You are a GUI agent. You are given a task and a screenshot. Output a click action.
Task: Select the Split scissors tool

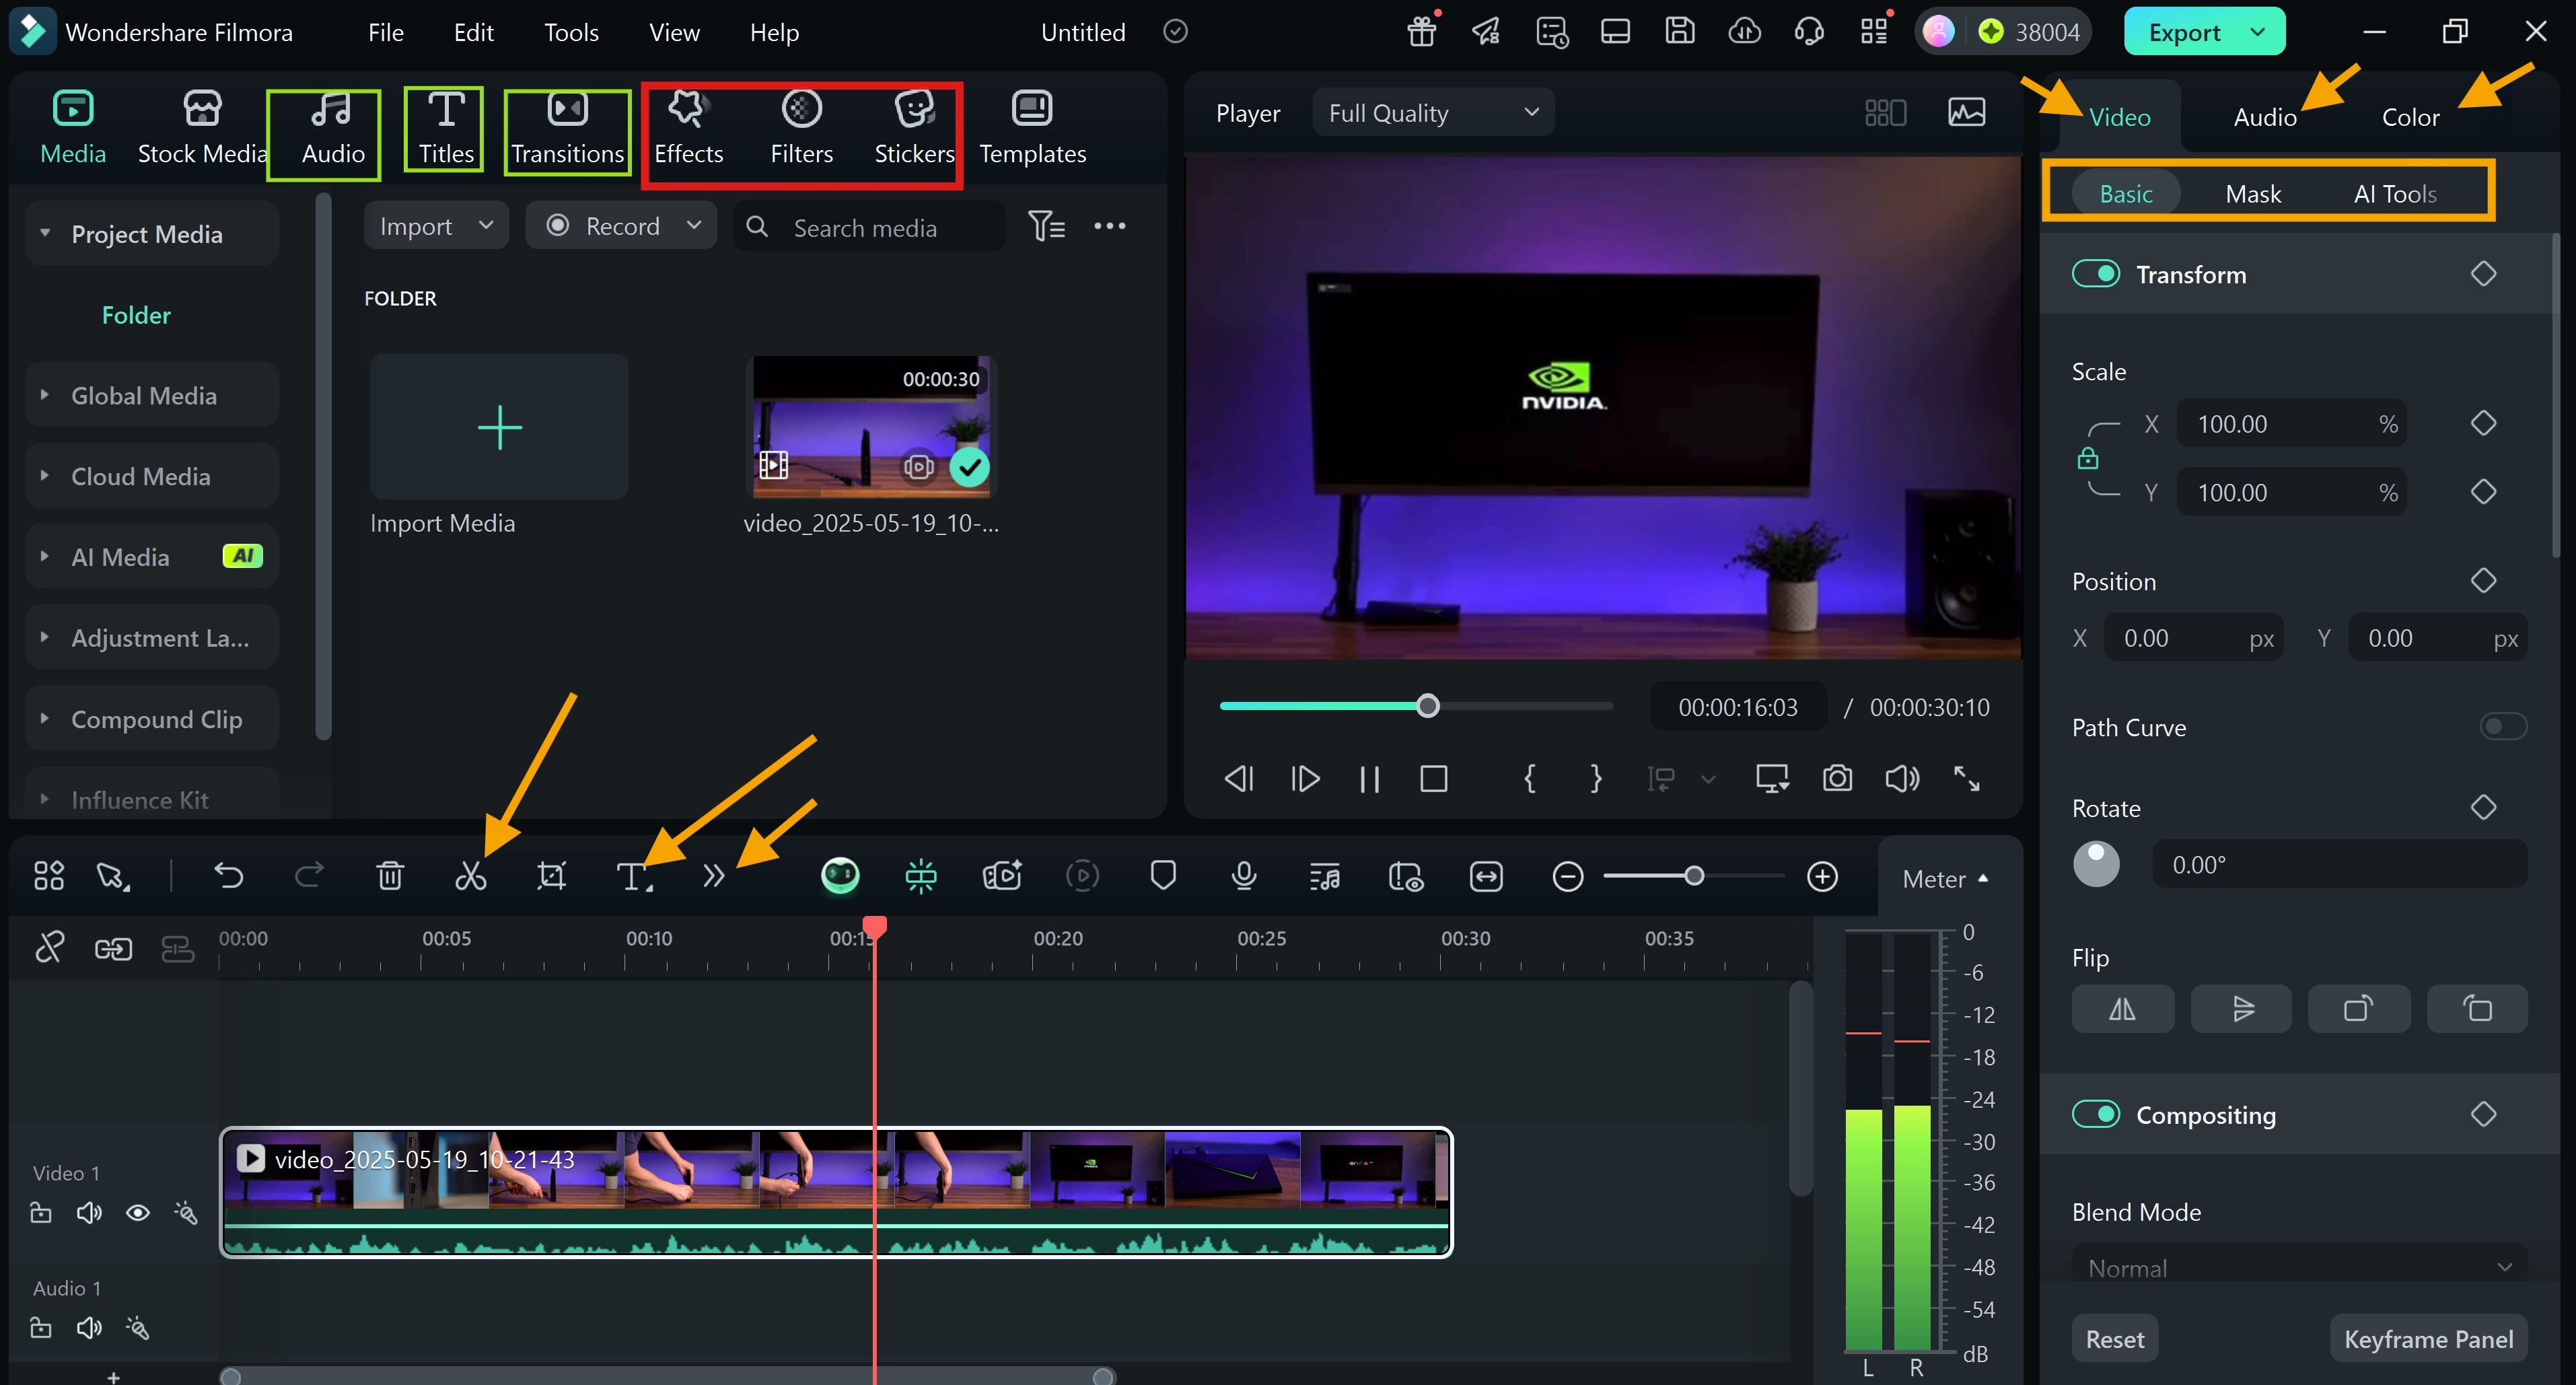coord(470,877)
